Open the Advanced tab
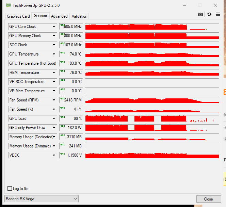Screen dimensions: 226x207 click(x=59, y=16)
